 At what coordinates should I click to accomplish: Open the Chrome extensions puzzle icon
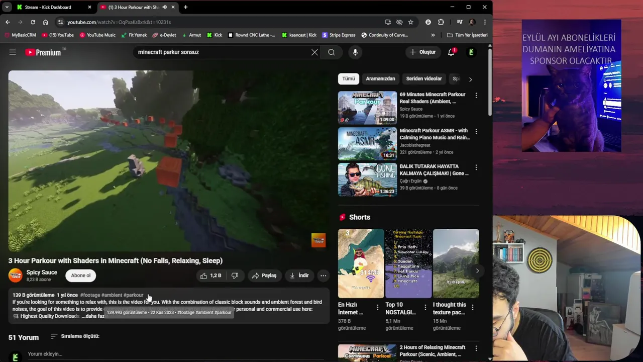tap(441, 22)
